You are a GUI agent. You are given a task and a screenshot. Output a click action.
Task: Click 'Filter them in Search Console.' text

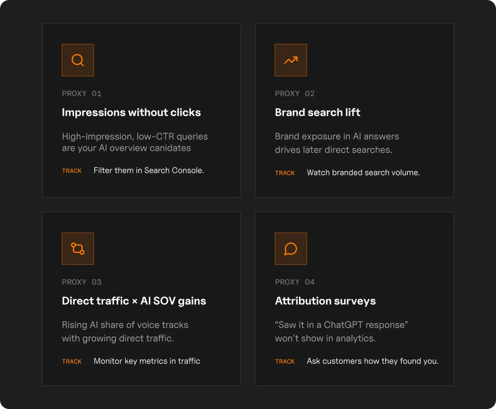coord(149,170)
